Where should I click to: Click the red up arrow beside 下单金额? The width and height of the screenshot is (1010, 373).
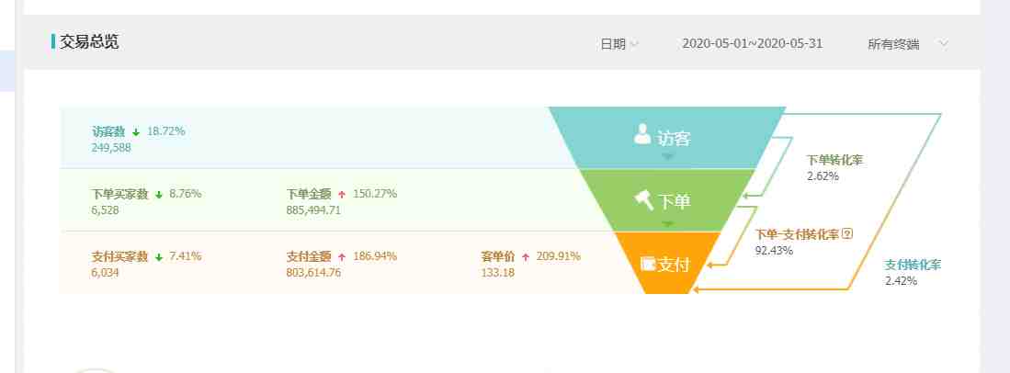(x=342, y=194)
